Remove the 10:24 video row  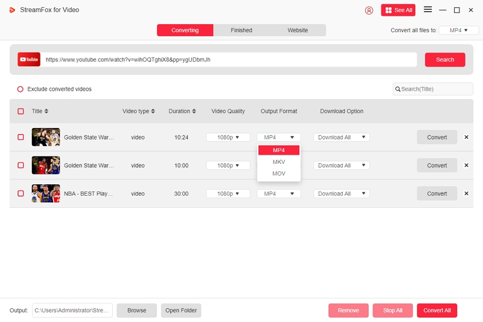pos(466,137)
